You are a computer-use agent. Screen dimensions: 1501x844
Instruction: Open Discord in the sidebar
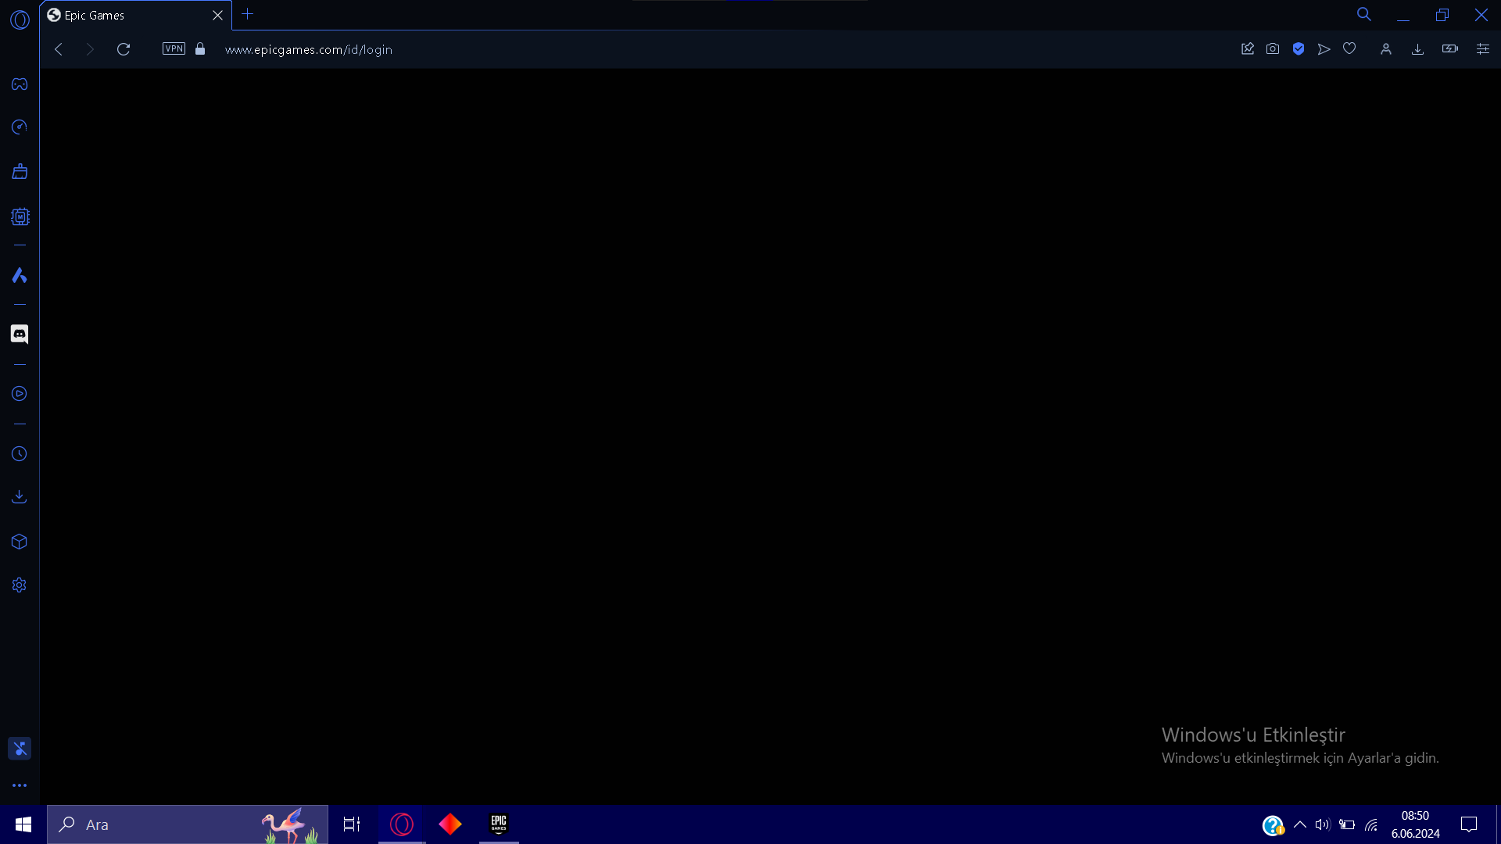tap(20, 334)
